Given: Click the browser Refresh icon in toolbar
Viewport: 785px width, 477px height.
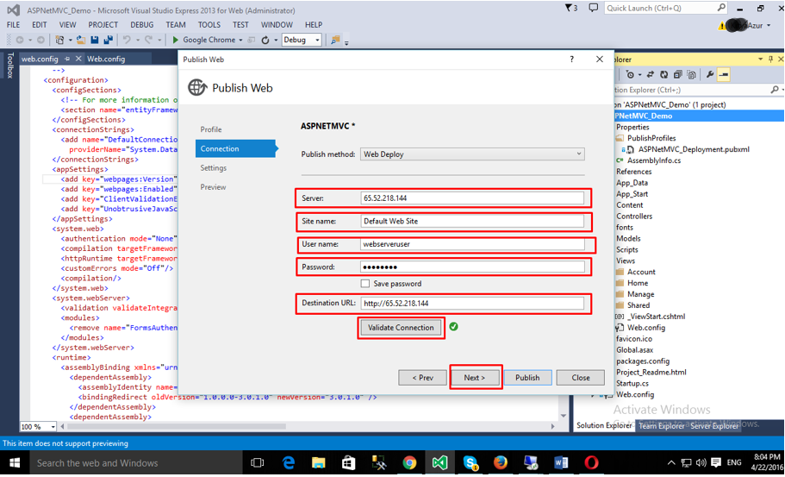Looking at the screenshot, I should (265, 40).
